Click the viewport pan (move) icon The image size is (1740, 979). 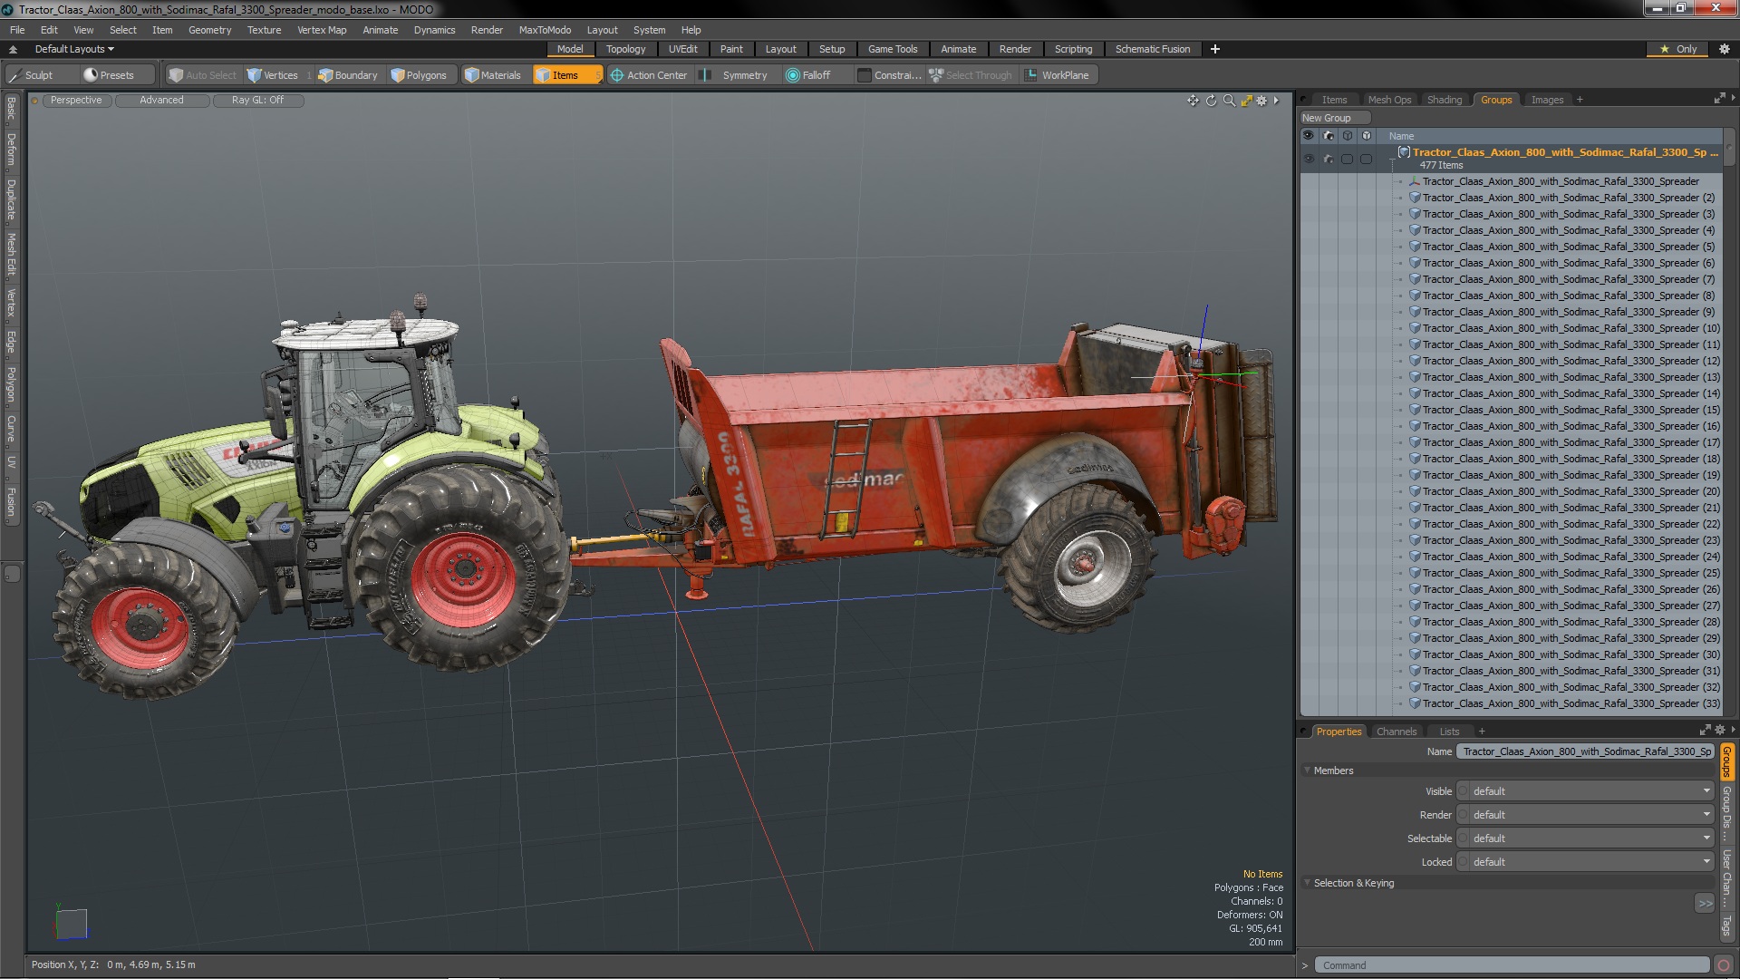click(x=1193, y=101)
